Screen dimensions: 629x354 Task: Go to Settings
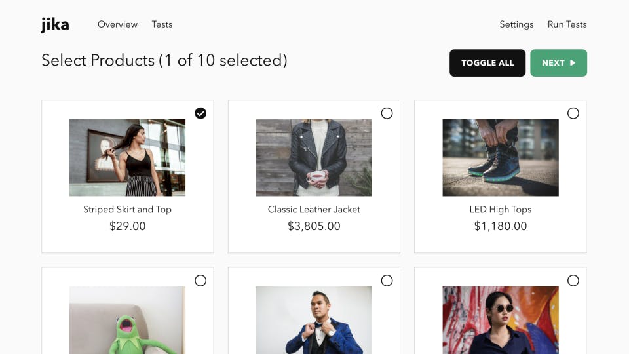516,24
